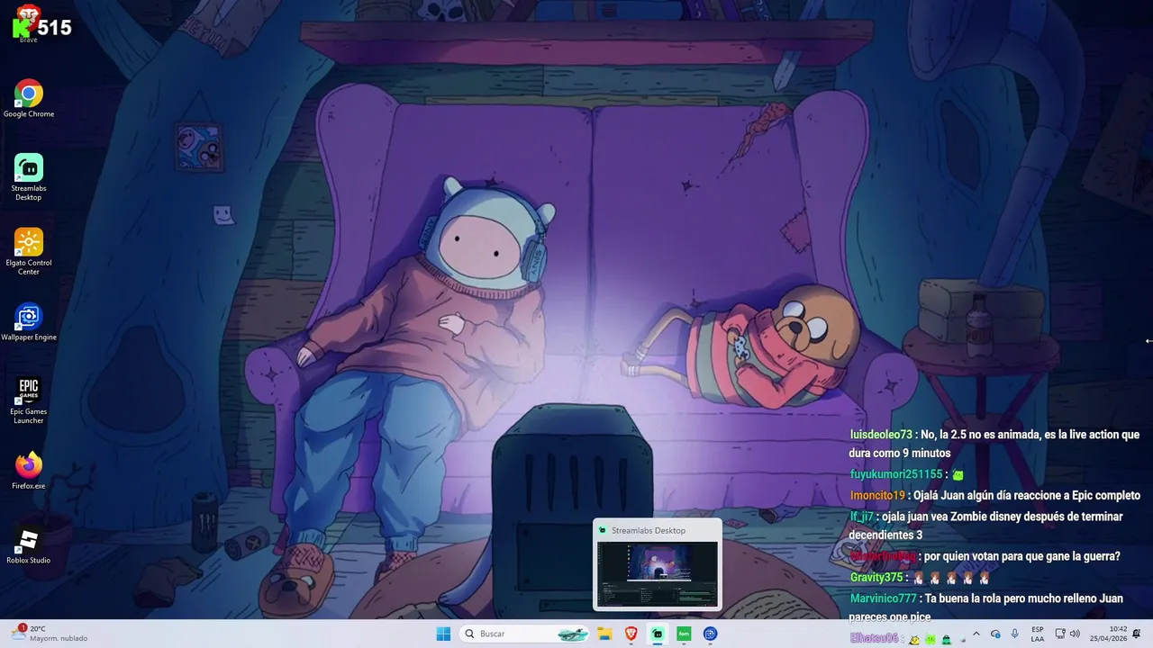1153x648 pixels.
Task: Open Elgato Control Center shortcut
Action: 28,252
